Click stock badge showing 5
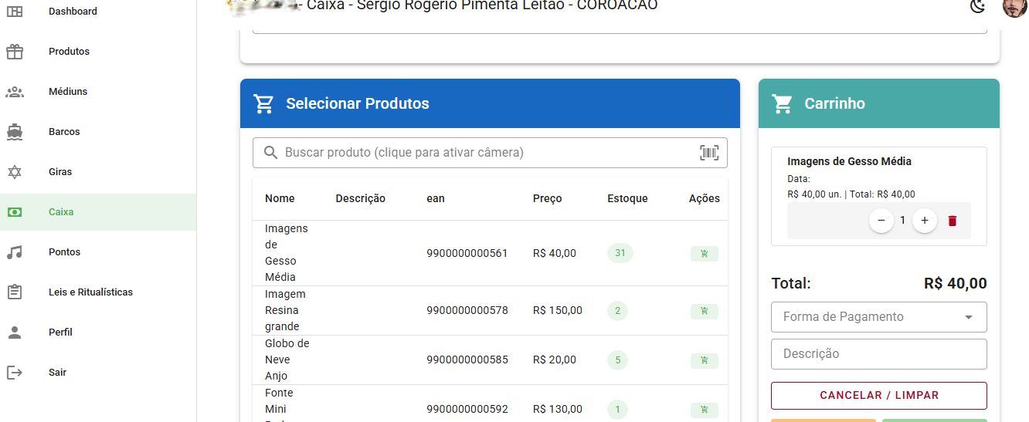 618,360
